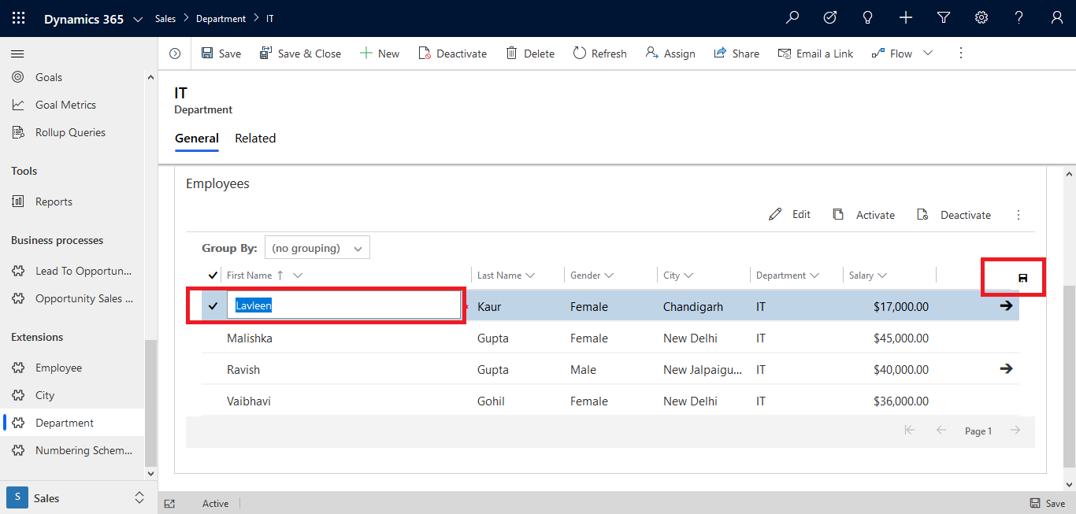Select the checked Lavleen employee row checkbox
The height and width of the screenshot is (514, 1076).
pos(212,306)
